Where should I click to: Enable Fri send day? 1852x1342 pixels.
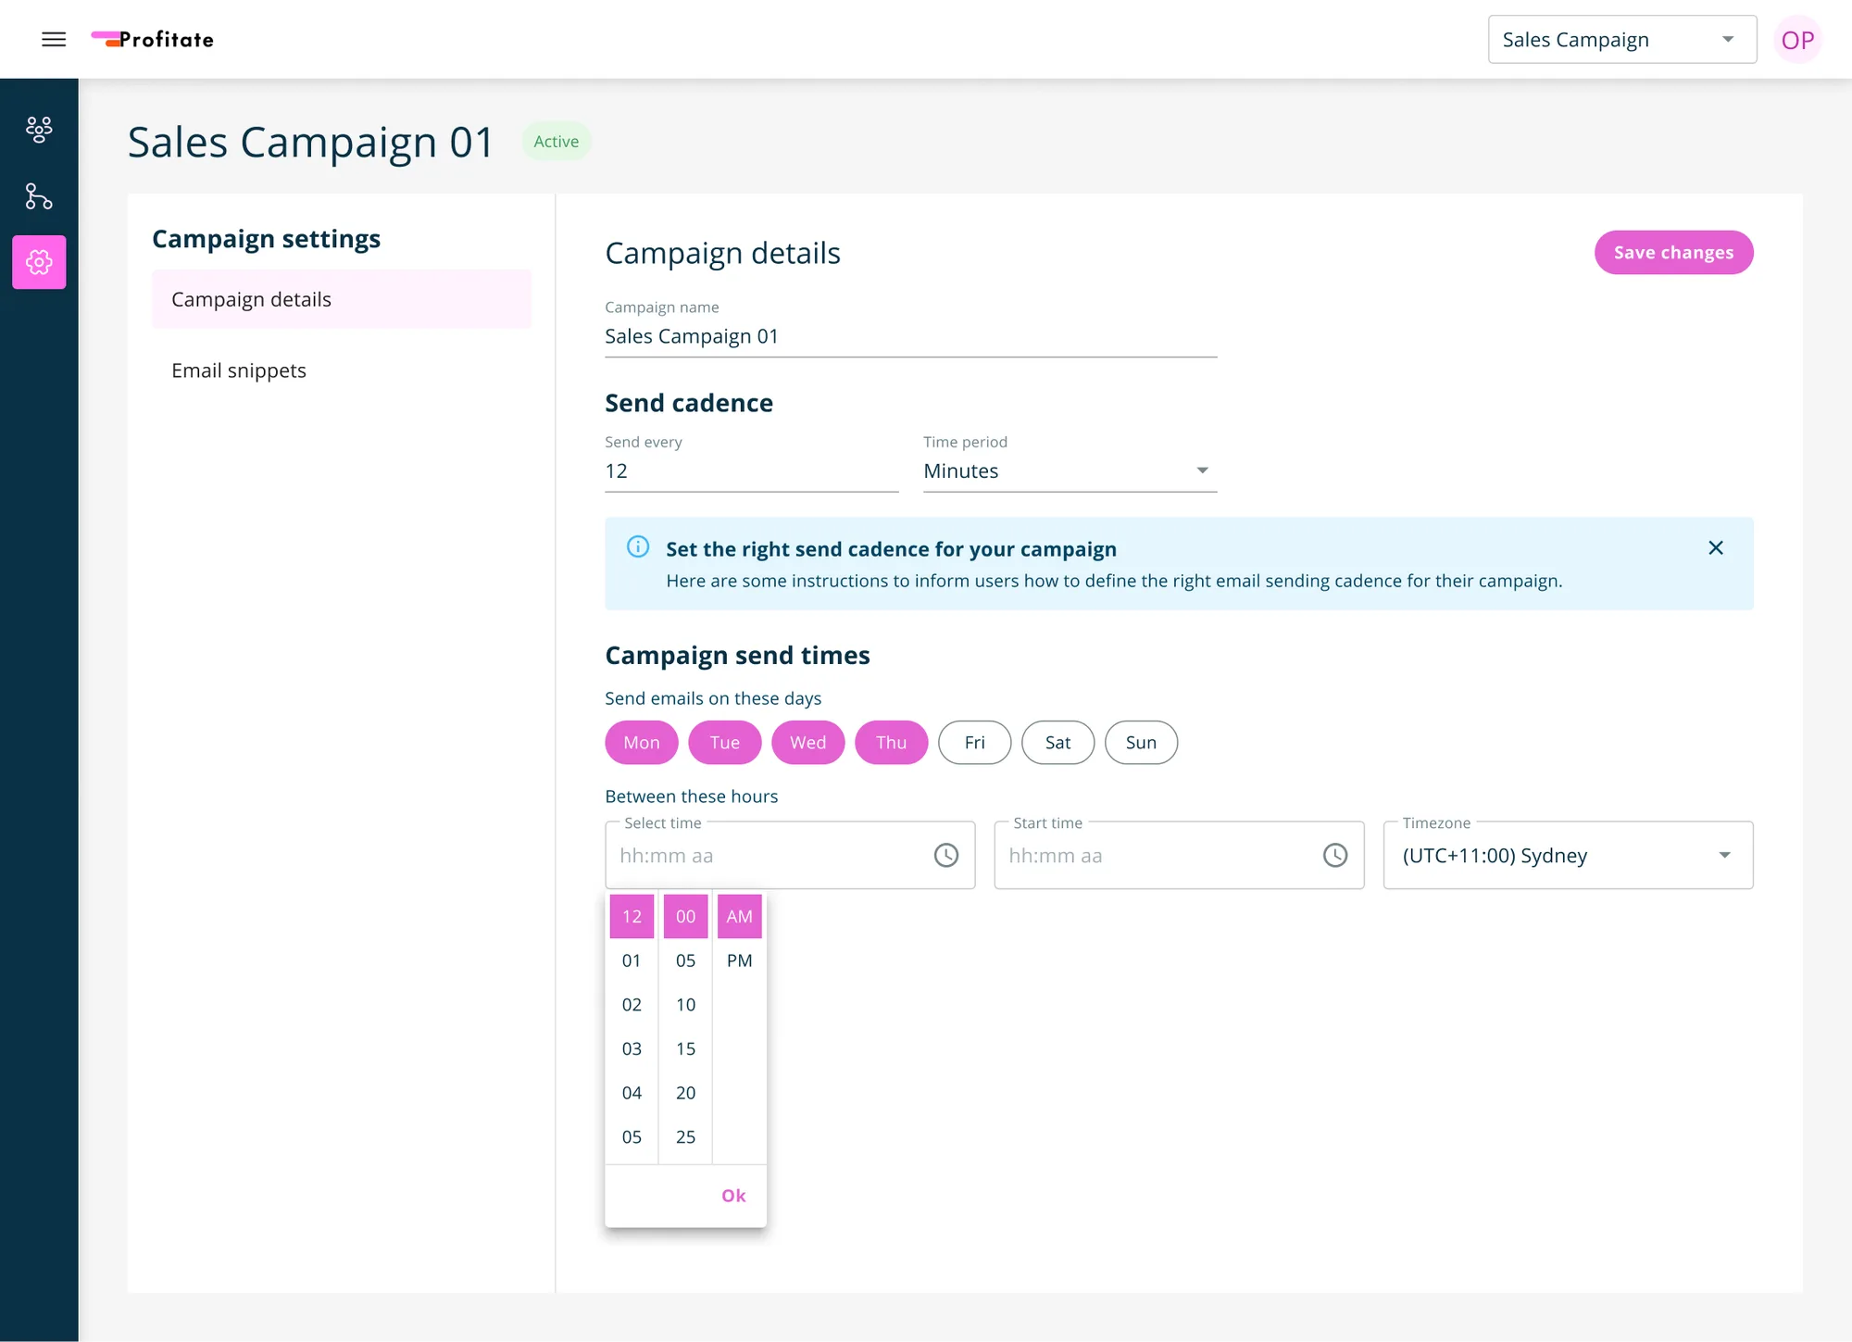[975, 742]
